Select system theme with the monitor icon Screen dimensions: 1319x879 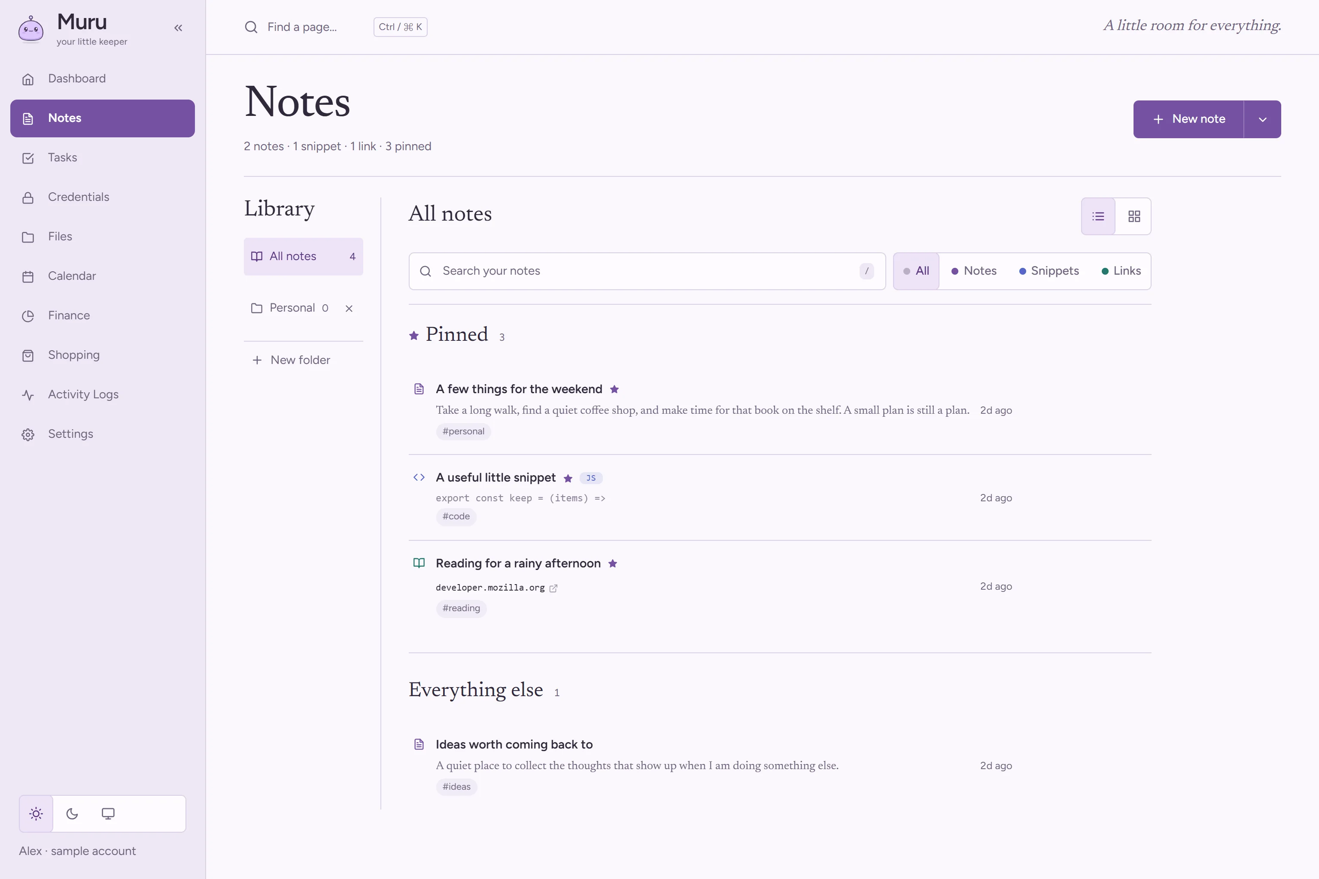coord(108,813)
